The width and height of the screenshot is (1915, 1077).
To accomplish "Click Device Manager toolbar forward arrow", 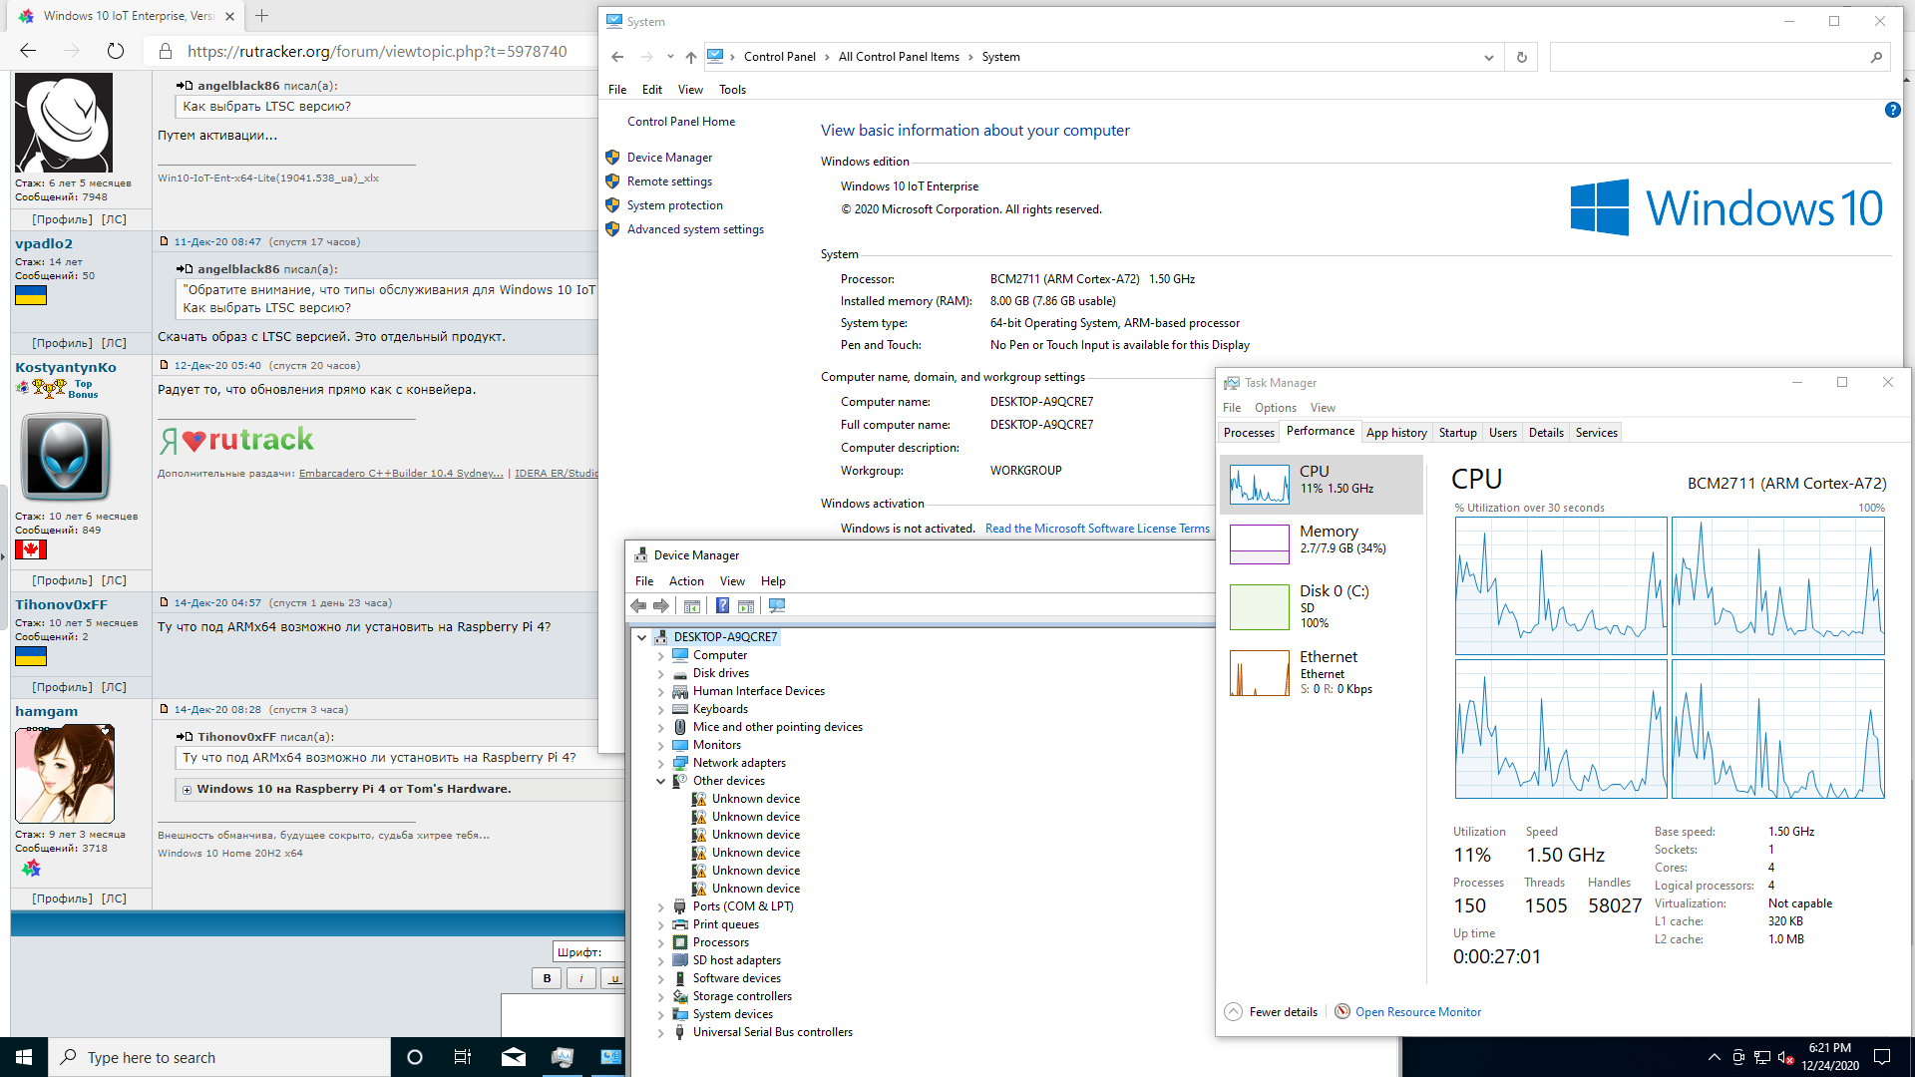I will coord(661,606).
